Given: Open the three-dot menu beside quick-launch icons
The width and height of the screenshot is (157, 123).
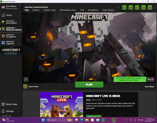Looking at the screenshot, I should pyautogui.click(x=155, y=8).
